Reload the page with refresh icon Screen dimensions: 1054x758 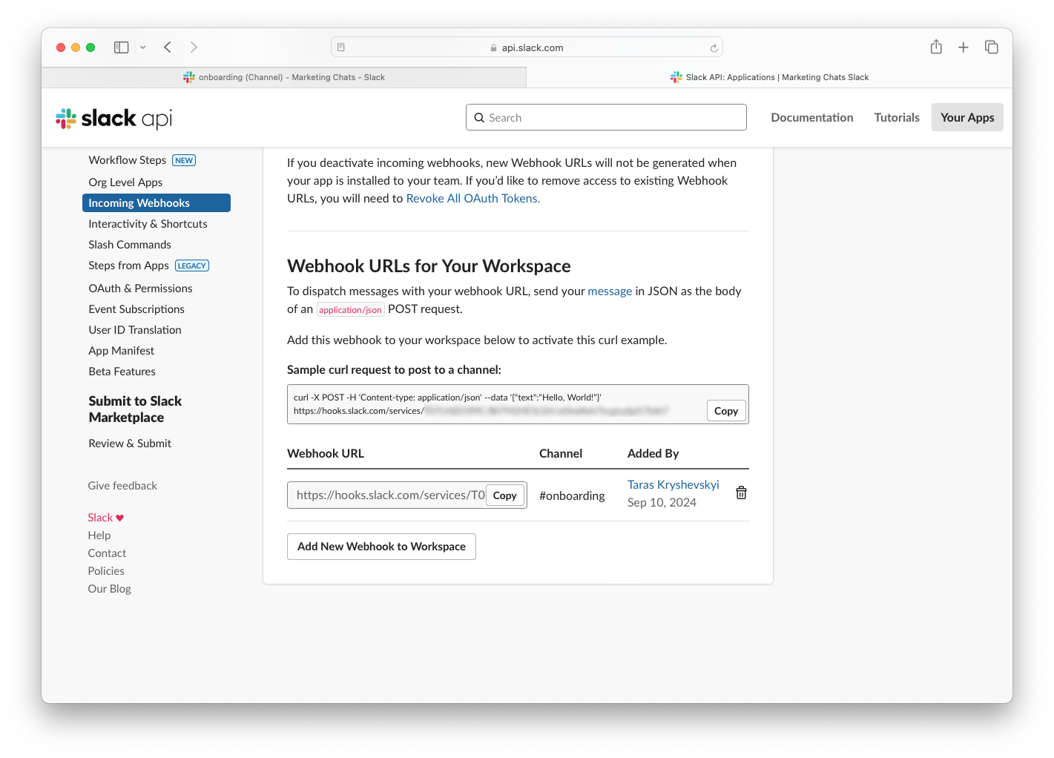714,48
